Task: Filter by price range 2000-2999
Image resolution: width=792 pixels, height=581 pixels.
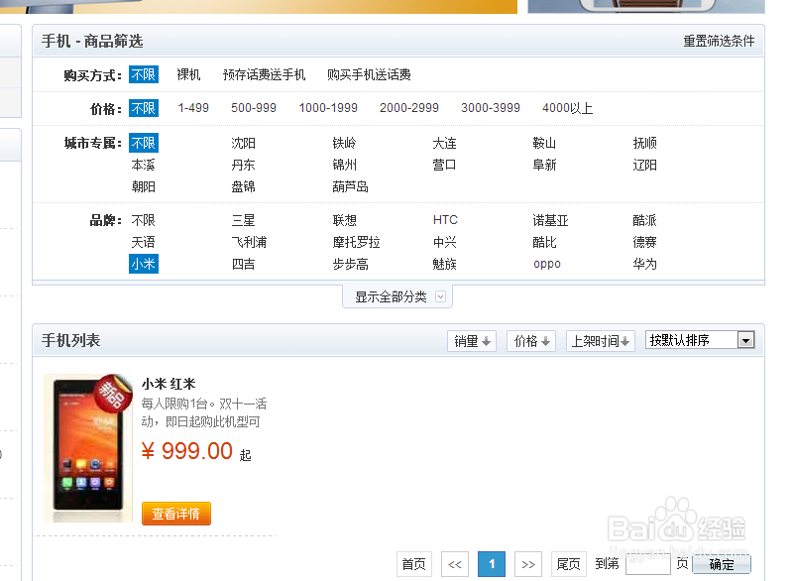Action: tap(409, 108)
